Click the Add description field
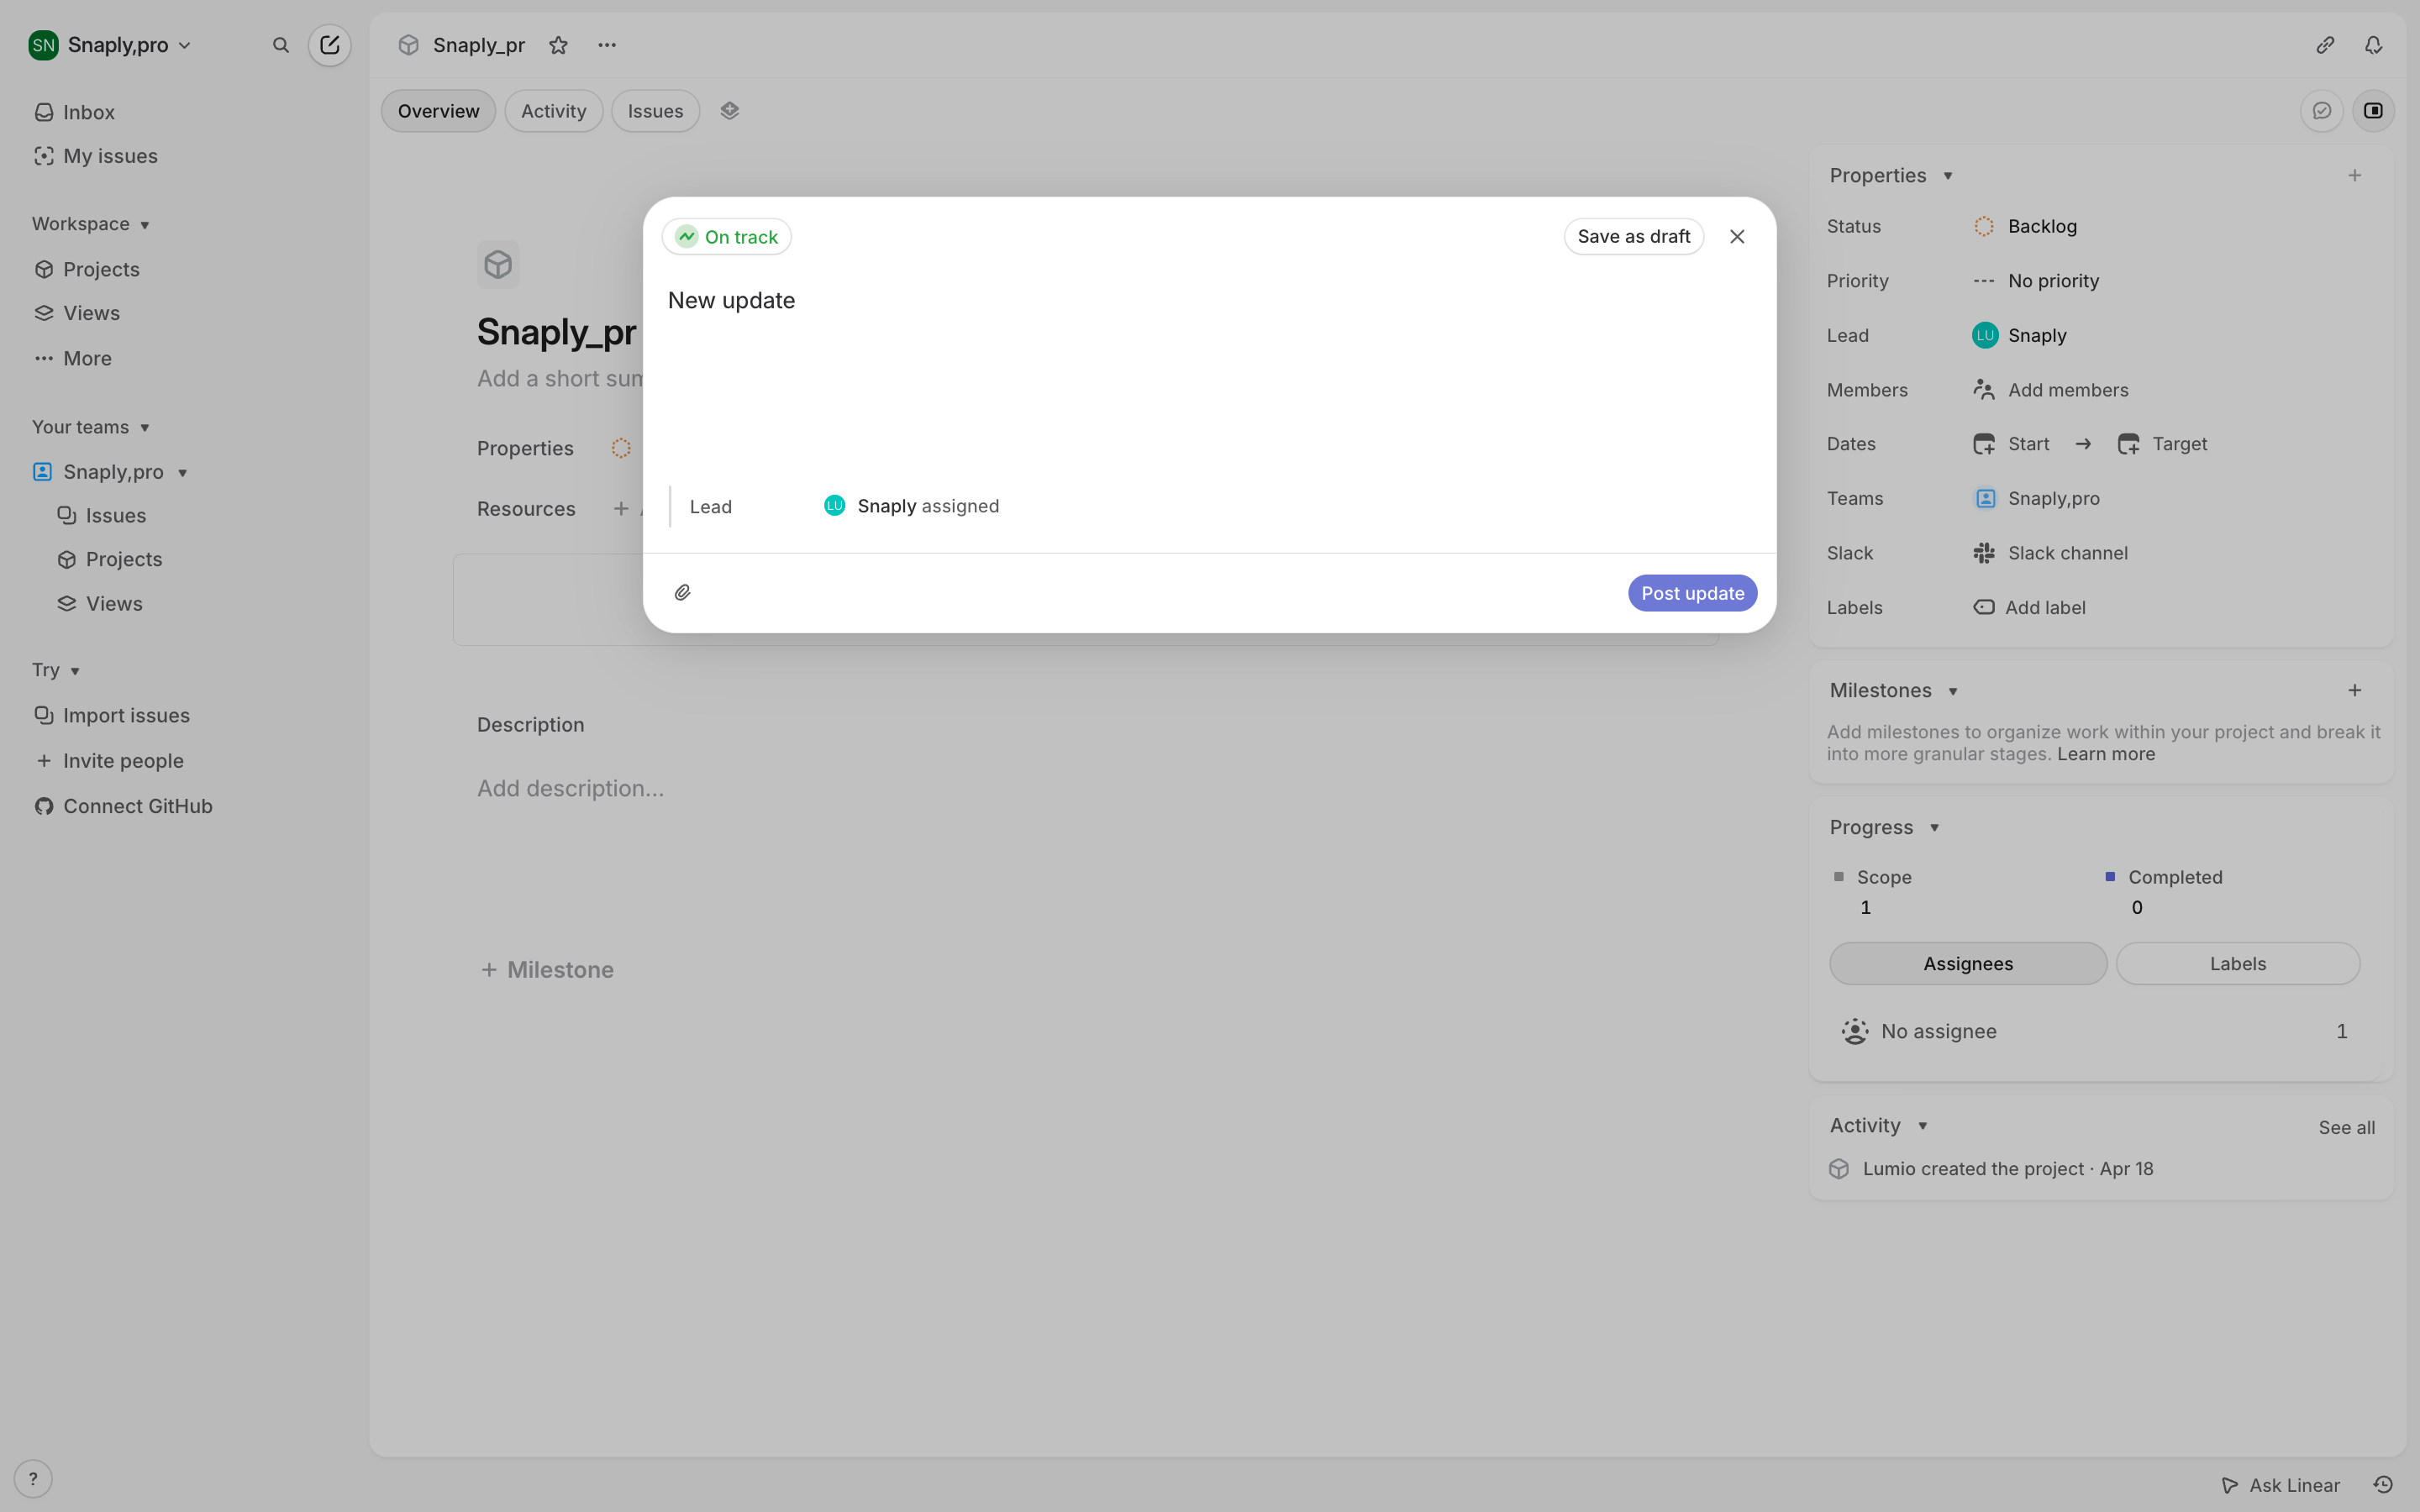Viewport: 2420px width, 1512px height. [570, 789]
